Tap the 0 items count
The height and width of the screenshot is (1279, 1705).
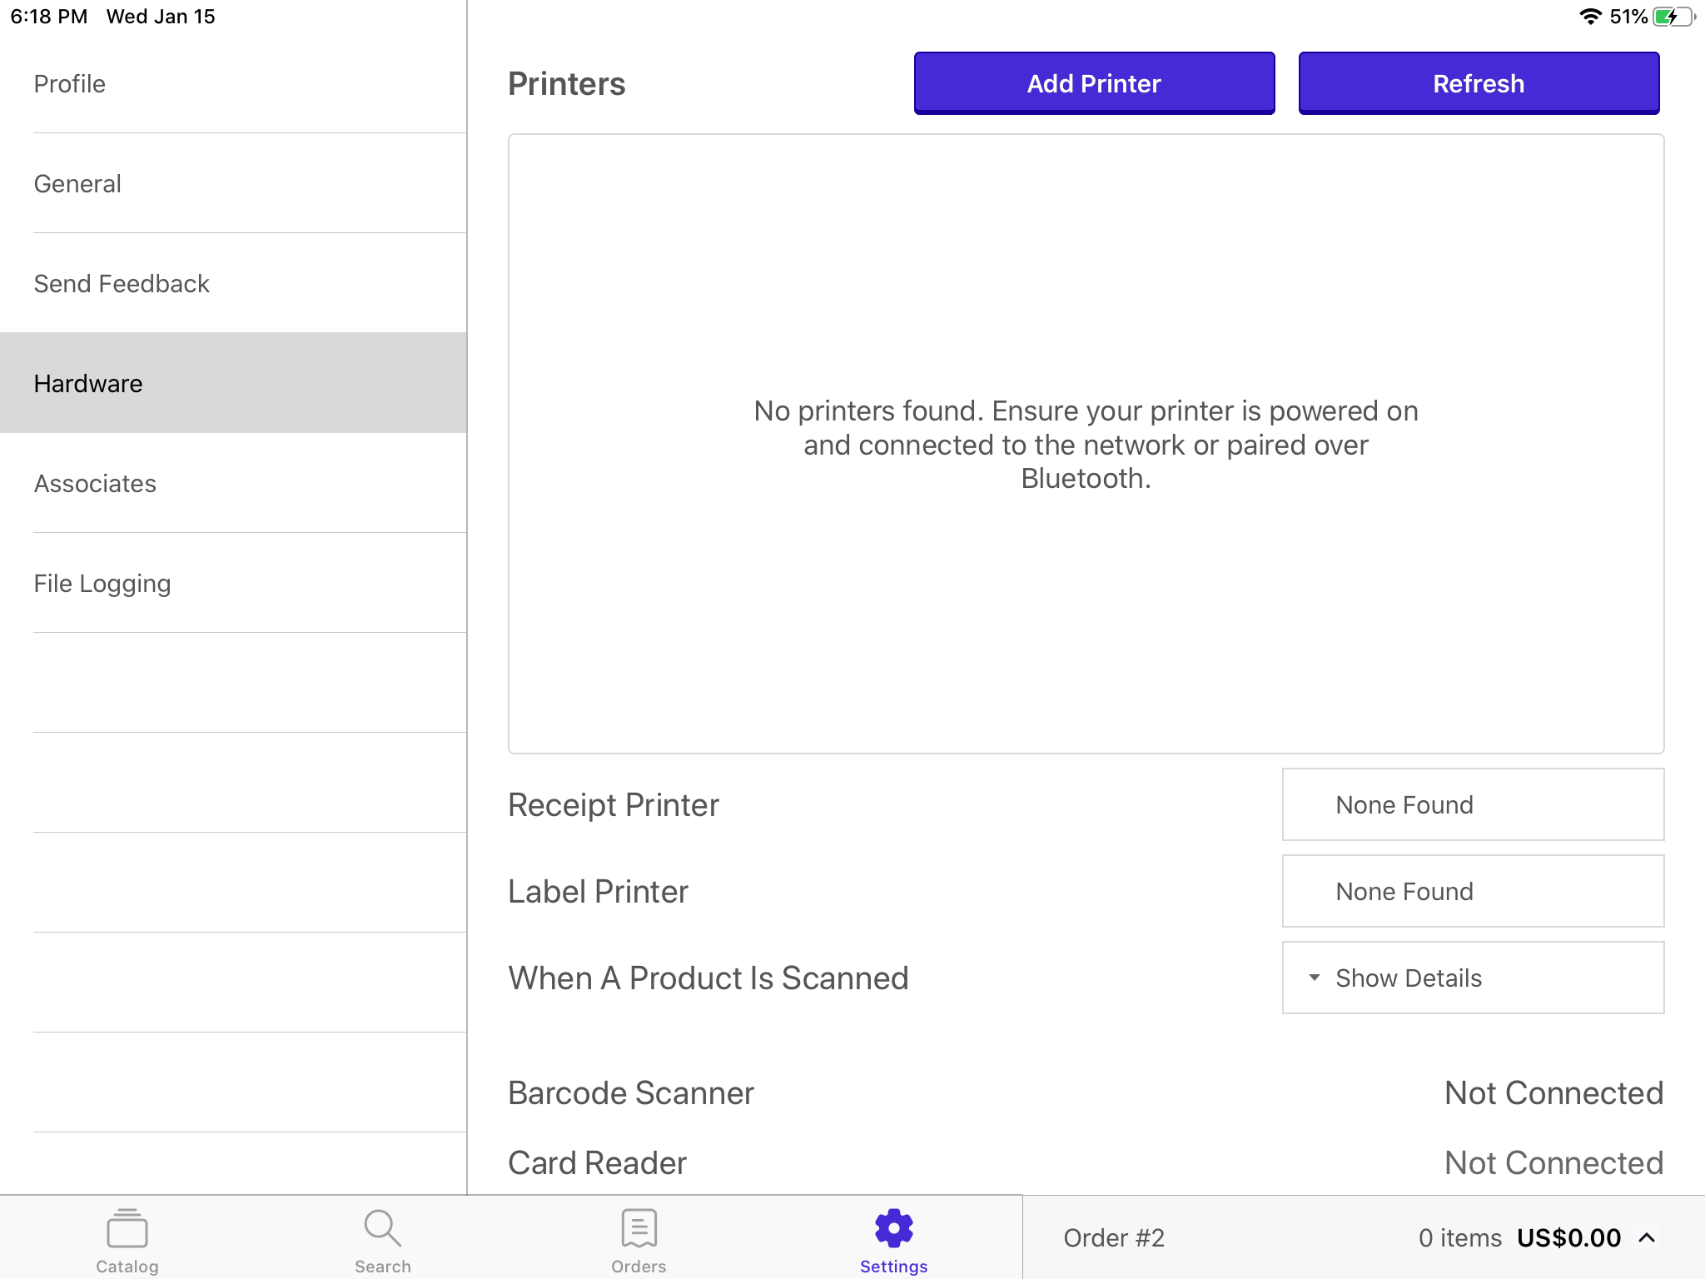[1459, 1237]
